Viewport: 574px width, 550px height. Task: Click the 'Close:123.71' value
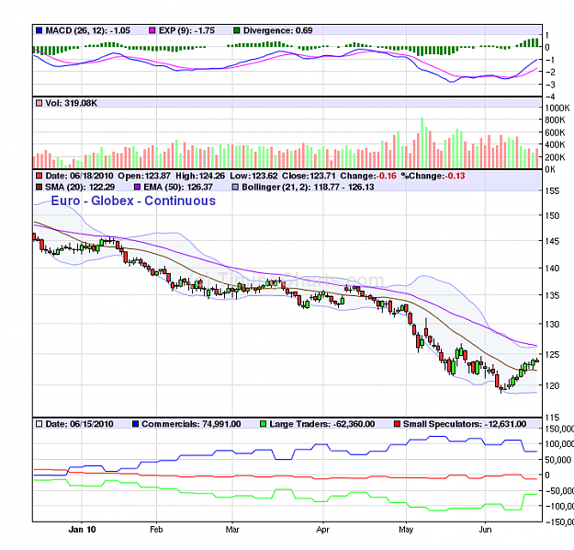309,176
